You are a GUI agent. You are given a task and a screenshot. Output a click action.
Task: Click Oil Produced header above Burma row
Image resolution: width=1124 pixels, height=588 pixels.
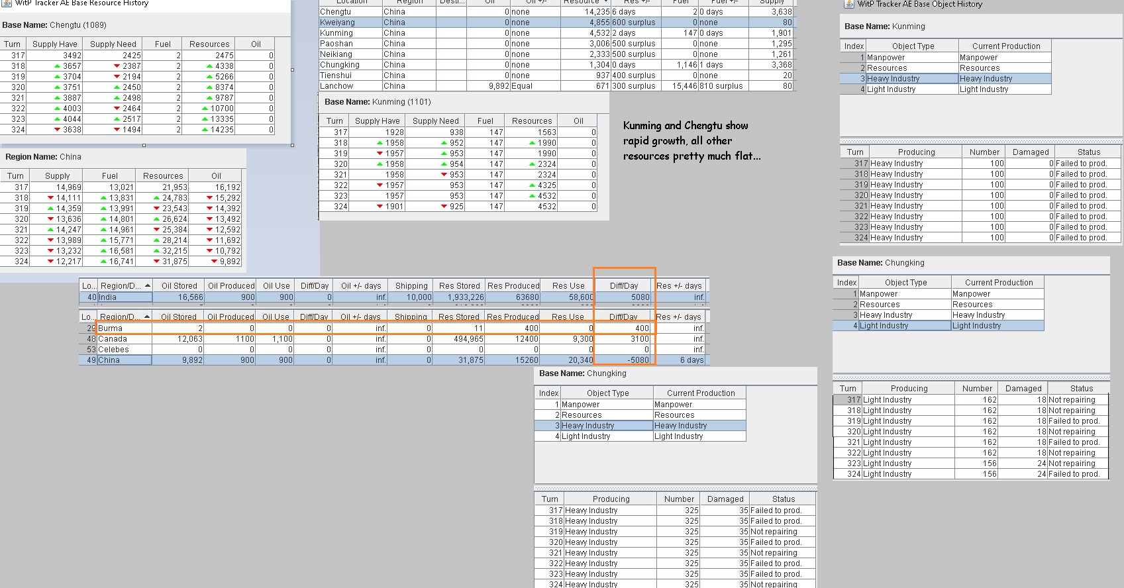pyautogui.click(x=230, y=317)
